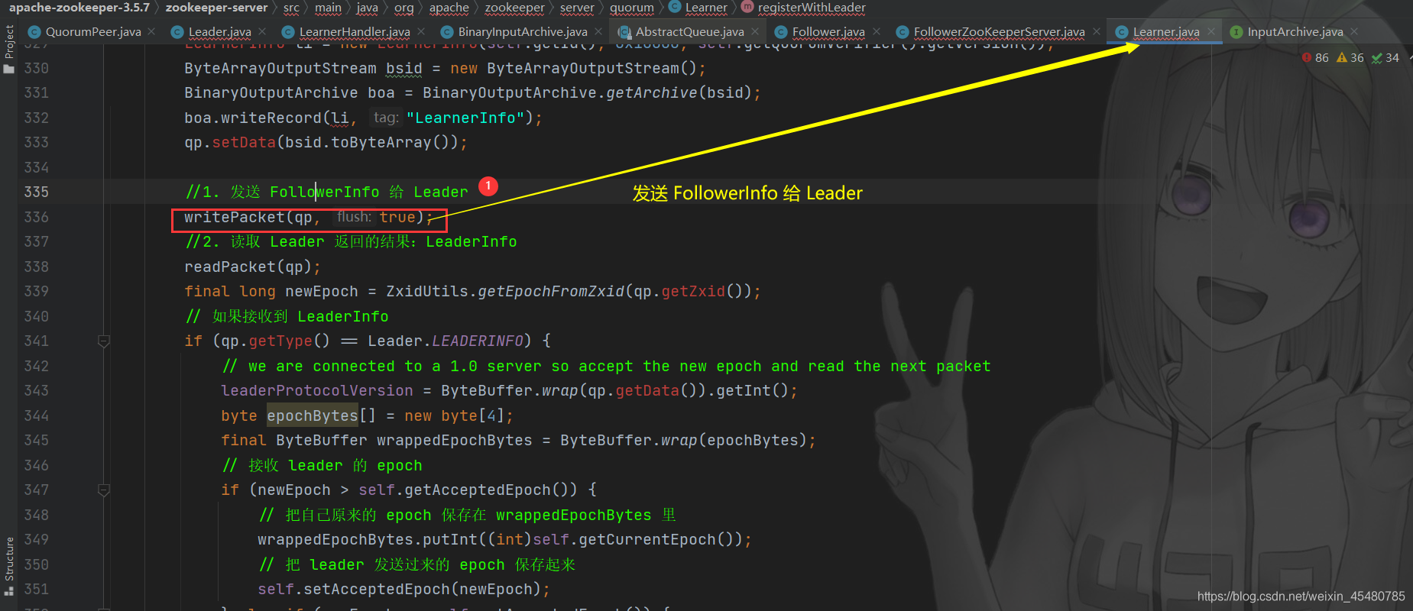The image size is (1413, 611).
Task: Click the highlighted epochBytes variable on line 344
Action: [312, 415]
